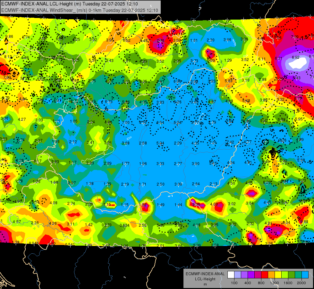
Task: Click the wind shear value 1.44
Action: [x=178, y=205]
